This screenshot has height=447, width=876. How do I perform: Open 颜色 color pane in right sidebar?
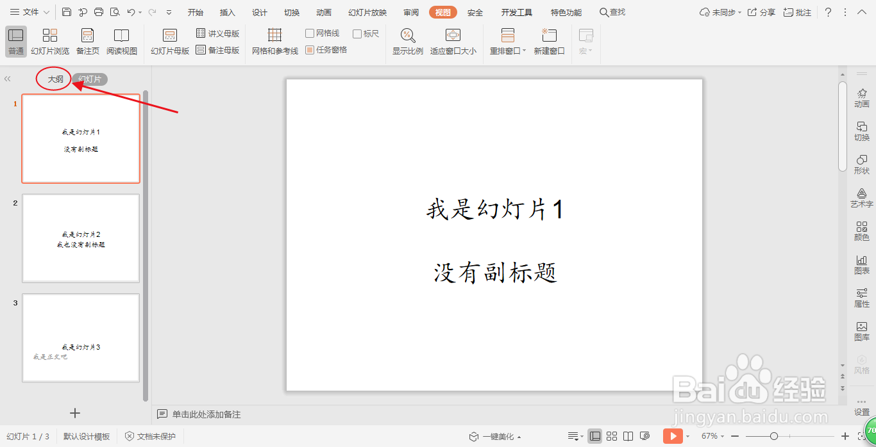pyautogui.click(x=862, y=231)
